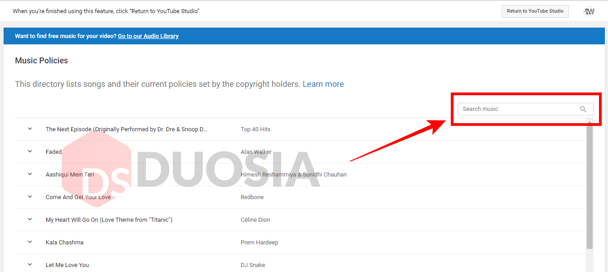The height and width of the screenshot is (272, 608).
Task: Select song title My Heart Will Go On
Action: pos(109,220)
